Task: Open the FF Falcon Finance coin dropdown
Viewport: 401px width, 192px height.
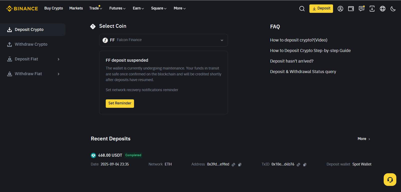Action: click(163, 40)
